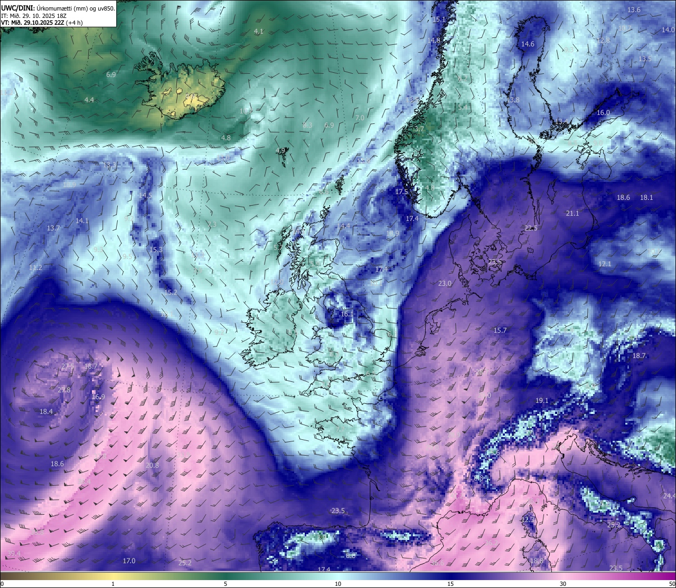Click the 21.1 value label over the Baltic region
The height and width of the screenshot is (588, 676).
572,213
